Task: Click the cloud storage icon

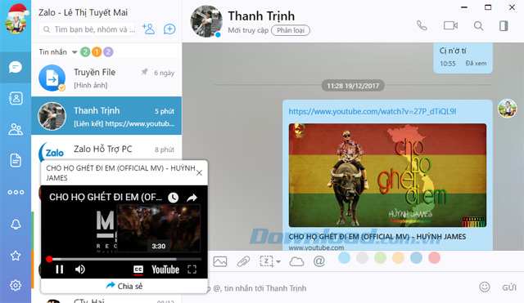Action: (x=296, y=261)
